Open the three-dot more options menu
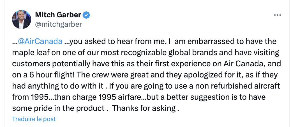This screenshot has height=127, width=291. (277, 15)
